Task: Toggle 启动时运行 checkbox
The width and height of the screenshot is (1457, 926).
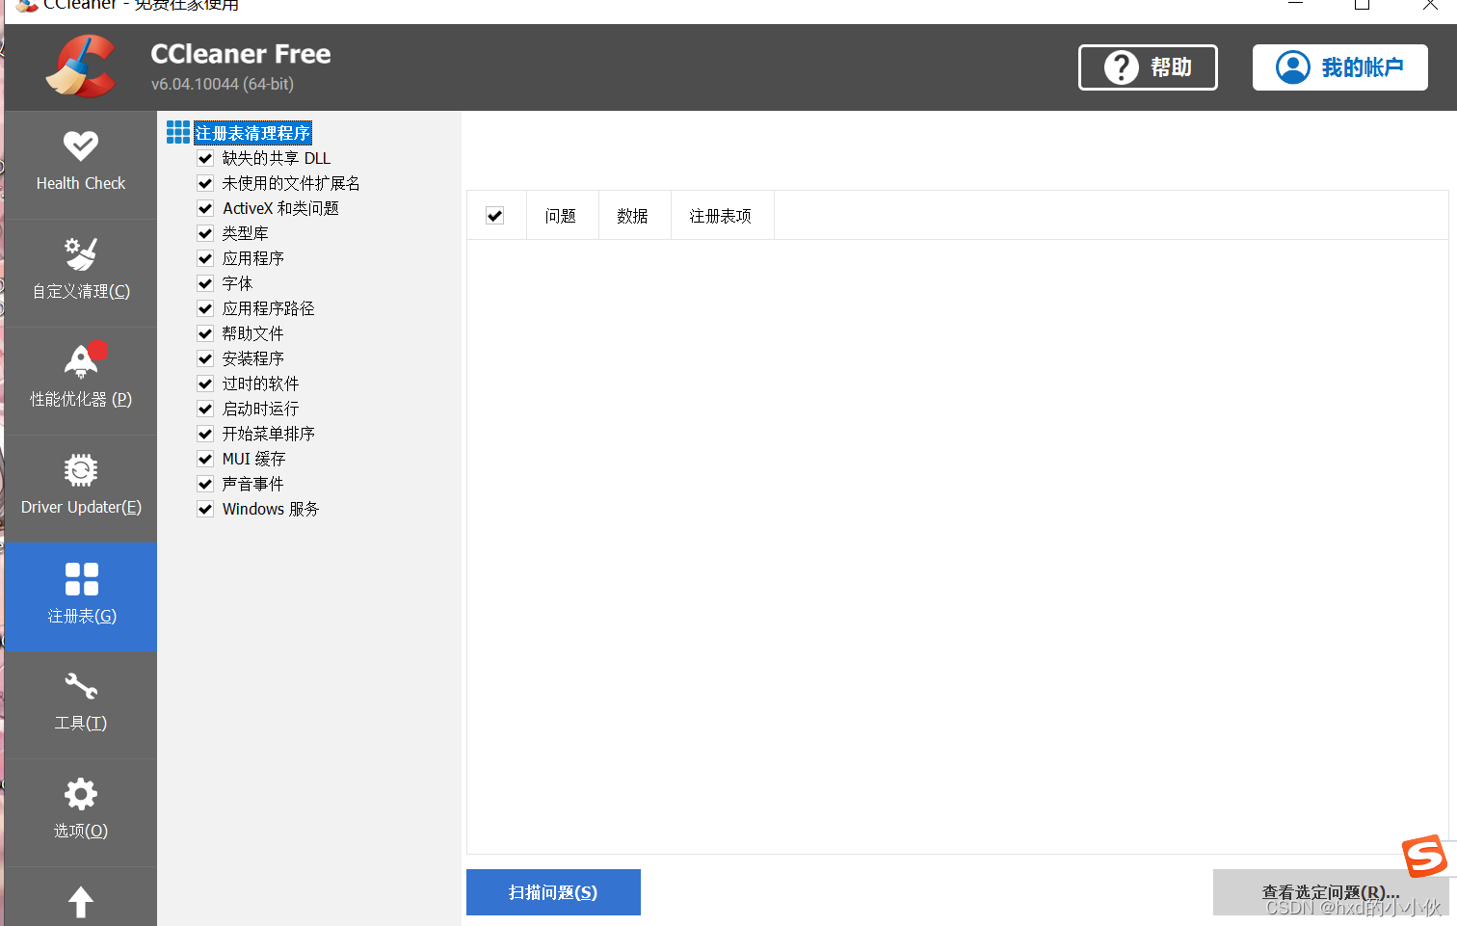Action: point(205,409)
